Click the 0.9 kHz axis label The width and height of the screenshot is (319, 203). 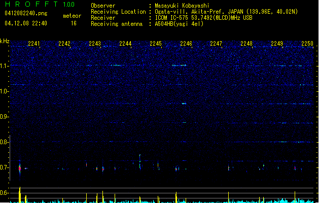coord(5,117)
